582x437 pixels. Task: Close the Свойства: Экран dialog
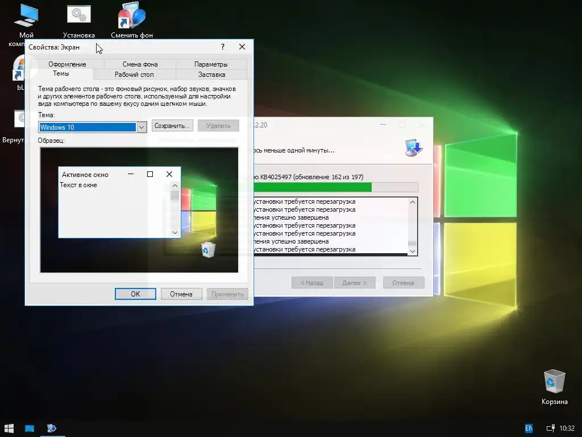tap(242, 47)
